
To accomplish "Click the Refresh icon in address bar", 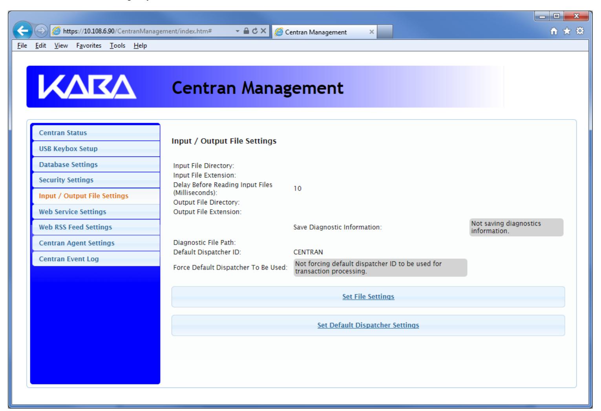I will (x=255, y=31).
